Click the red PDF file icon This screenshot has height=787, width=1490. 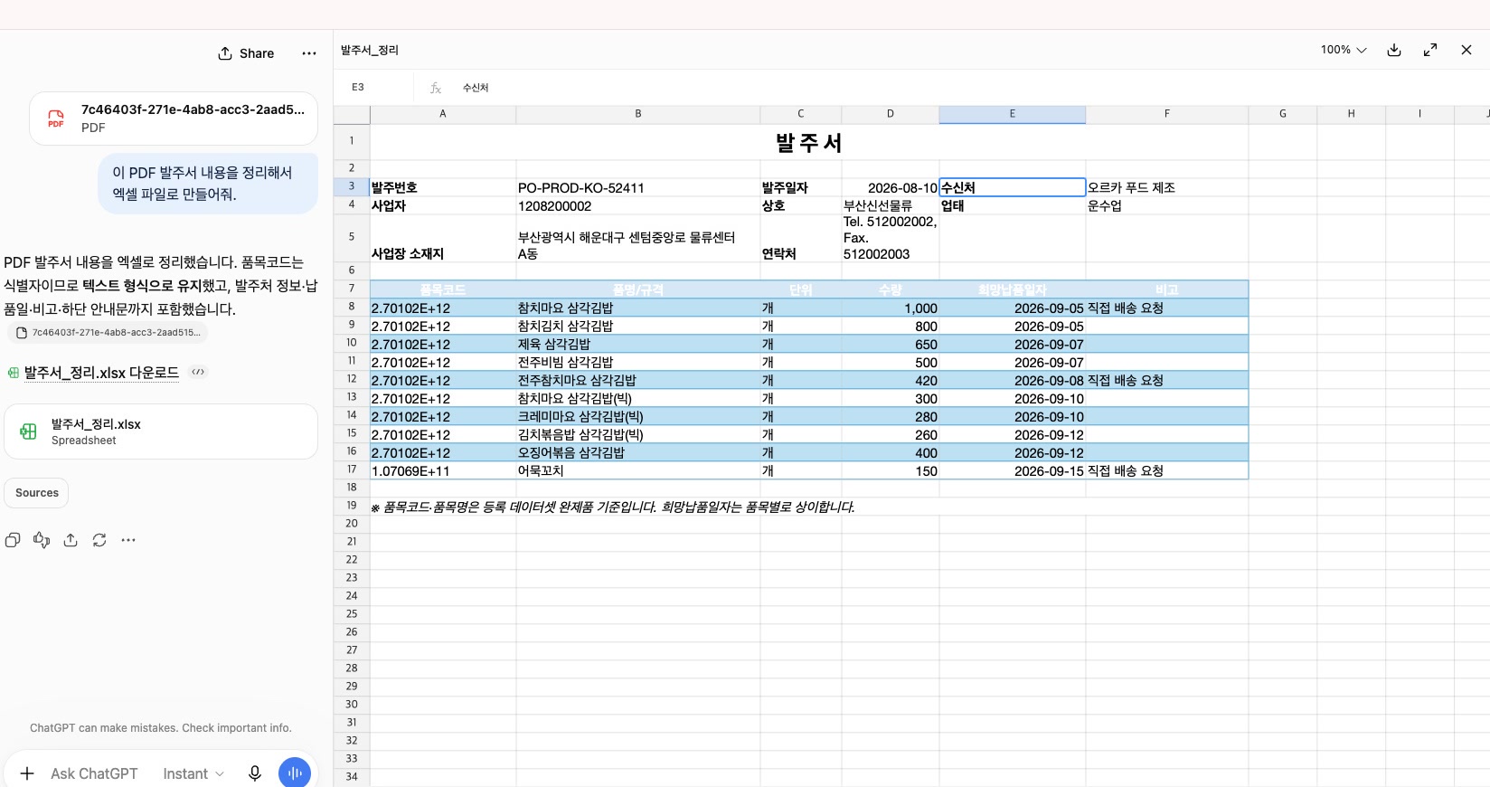(56, 119)
